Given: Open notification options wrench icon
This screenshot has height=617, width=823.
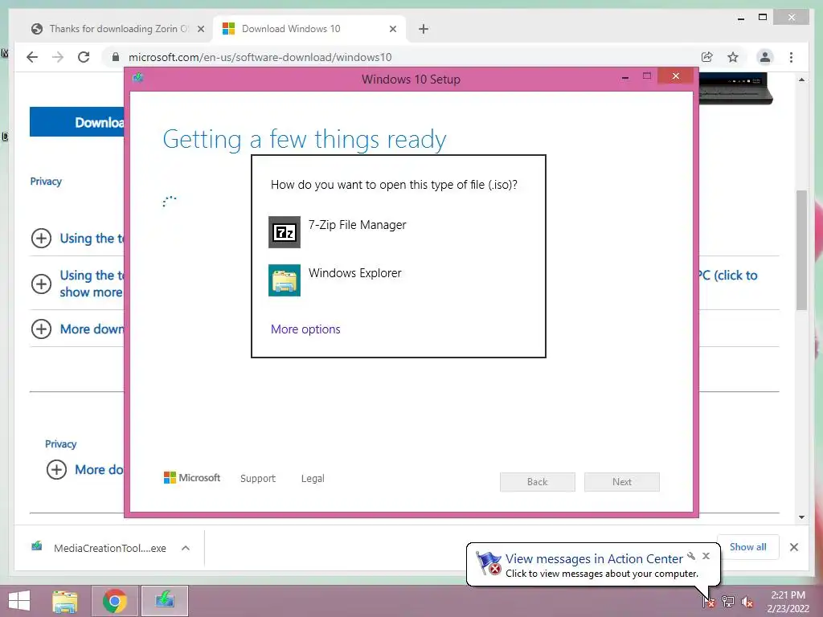Looking at the screenshot, I should [x=691, y=556].
